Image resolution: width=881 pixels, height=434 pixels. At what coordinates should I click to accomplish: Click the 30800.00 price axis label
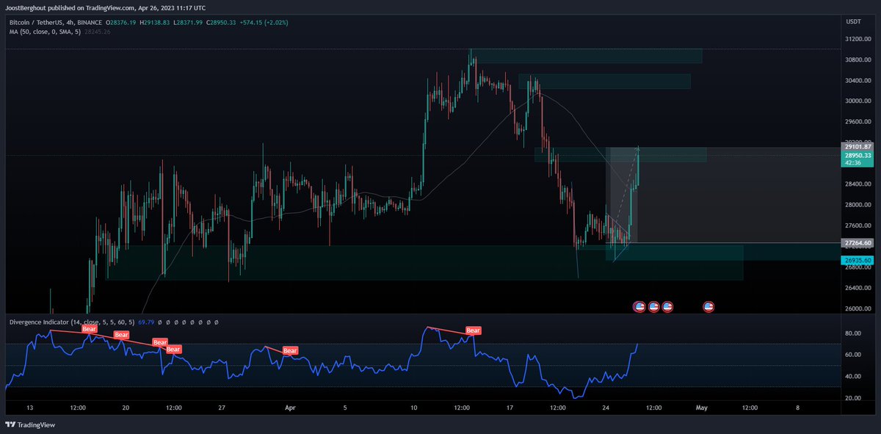point(858,59)
